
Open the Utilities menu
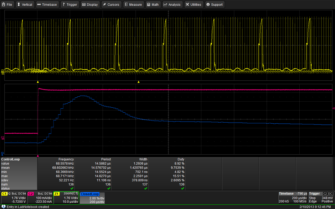pos(194,5)
